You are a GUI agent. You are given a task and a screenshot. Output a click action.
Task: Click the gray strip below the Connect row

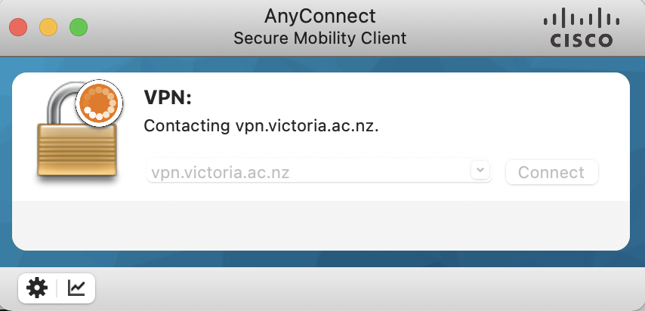pyautogui.click(x=321, y=224)
